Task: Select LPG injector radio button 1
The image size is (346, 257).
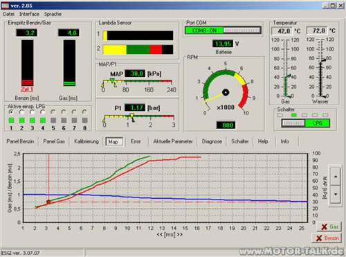Action: click(11, 112)
